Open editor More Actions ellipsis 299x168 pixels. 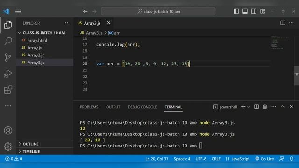(292, 23)
